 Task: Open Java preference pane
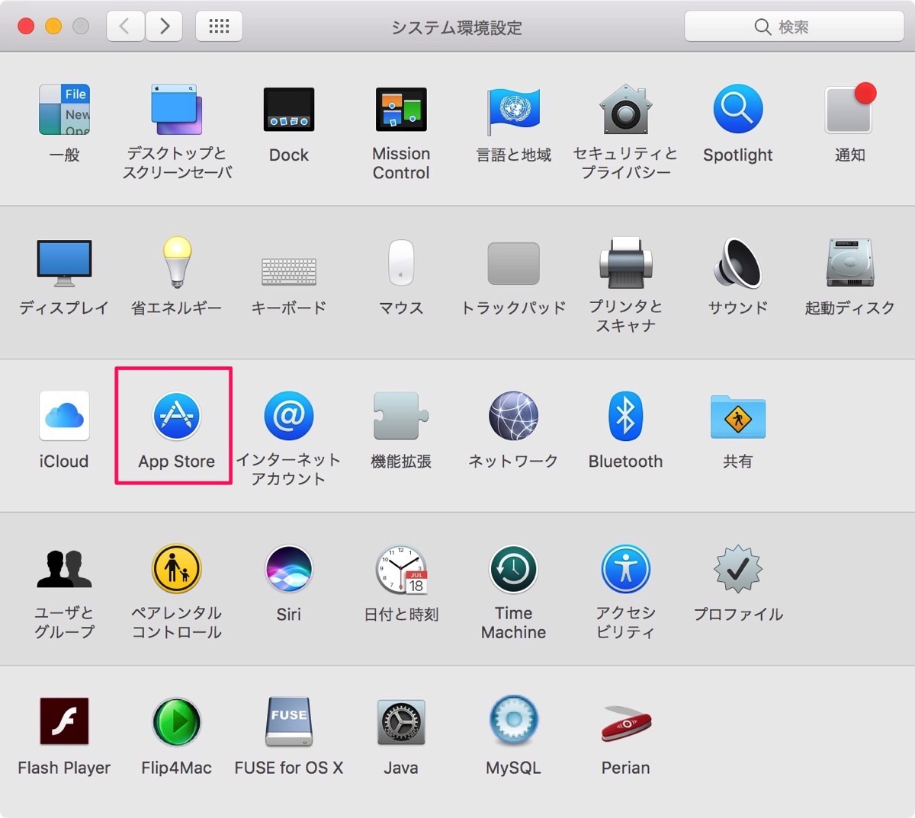coord(401,722)
